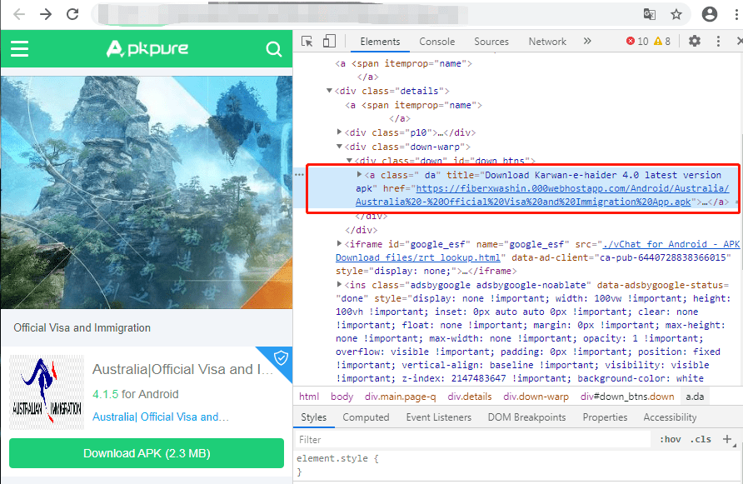Screen dimensions: 743x484
Task: Click the verified shield badge
Action: coord(281,357)
